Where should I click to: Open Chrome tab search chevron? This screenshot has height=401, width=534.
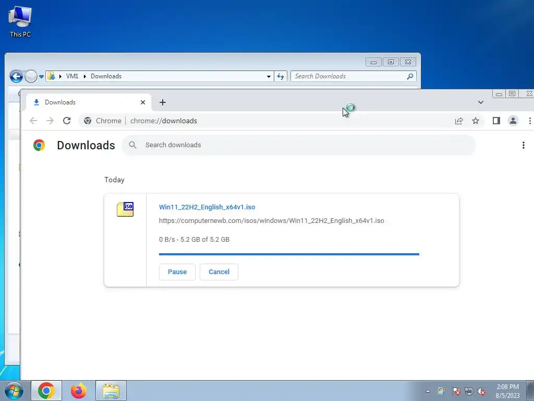click(x=481, y=102)
